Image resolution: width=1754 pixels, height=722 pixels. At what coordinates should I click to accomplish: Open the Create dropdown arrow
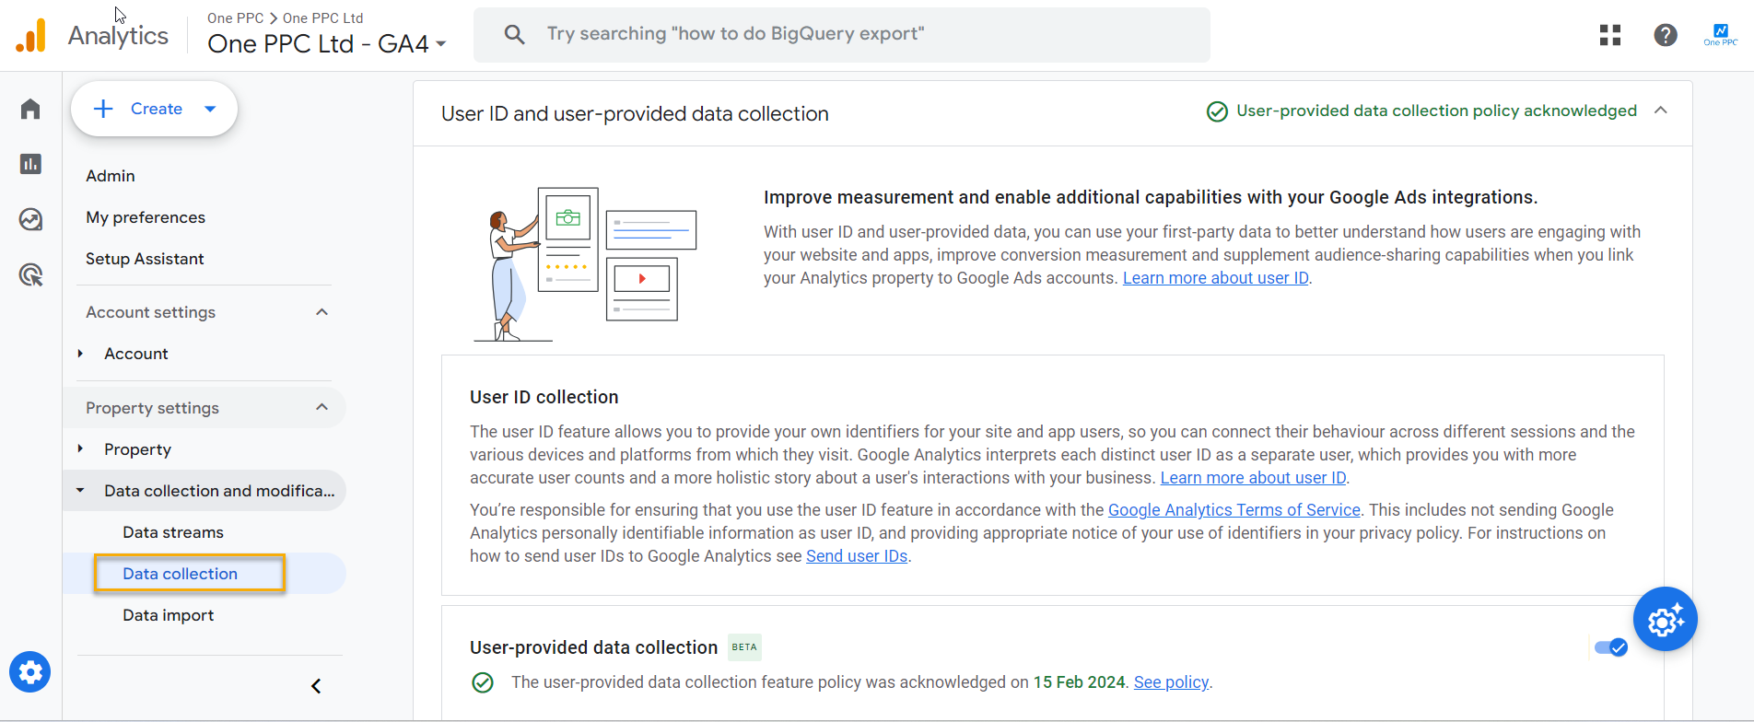click(210, 109)
